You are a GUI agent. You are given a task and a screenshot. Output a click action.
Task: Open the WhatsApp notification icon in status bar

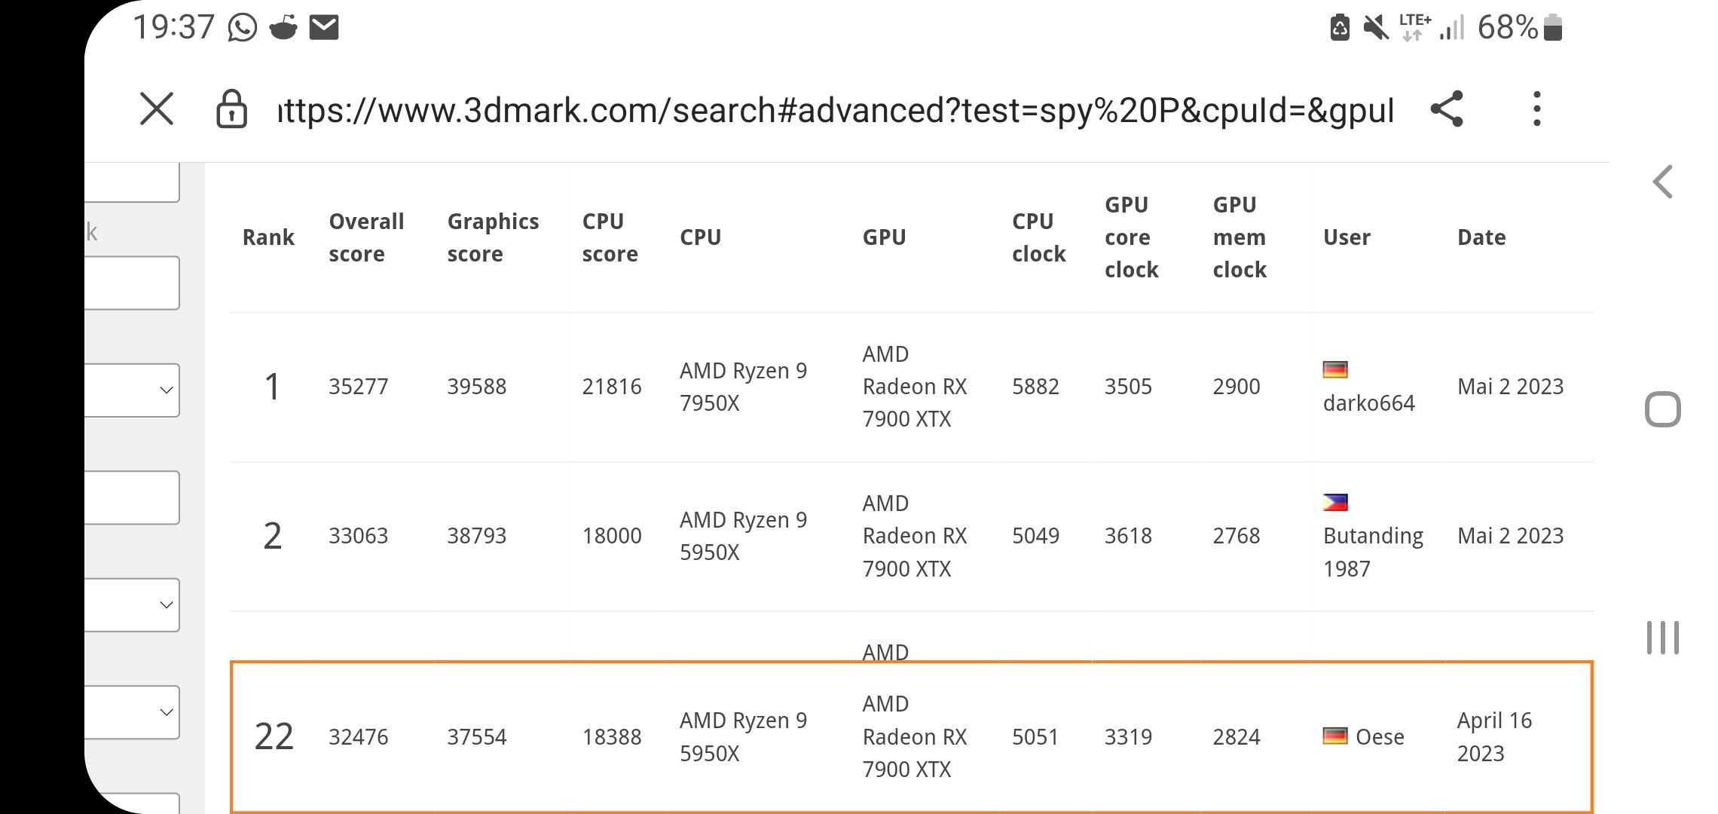click(243, 28)
